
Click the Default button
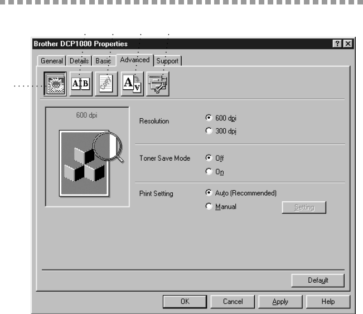318,281
